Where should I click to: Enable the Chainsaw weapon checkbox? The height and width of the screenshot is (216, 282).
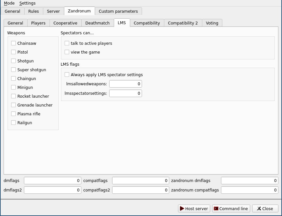13,43
